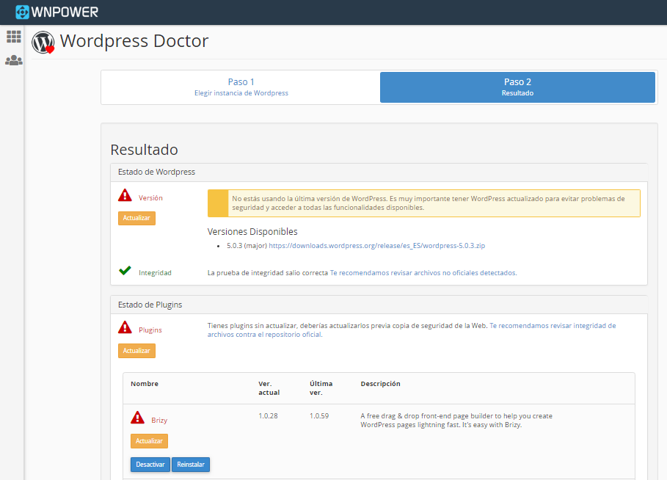The image size is (667, 480).
Task: Click the Integridad label
Action: tap(155, 273)
